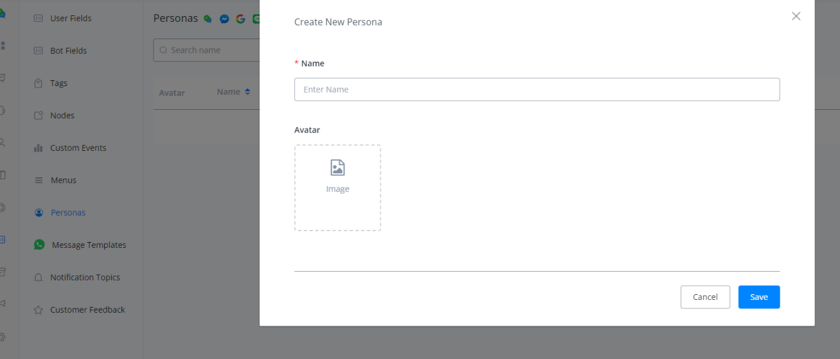Click the Google channel icon beside Personas
Image resolution: width=840 pixels, height=359 pixels.
pos(241,19)
